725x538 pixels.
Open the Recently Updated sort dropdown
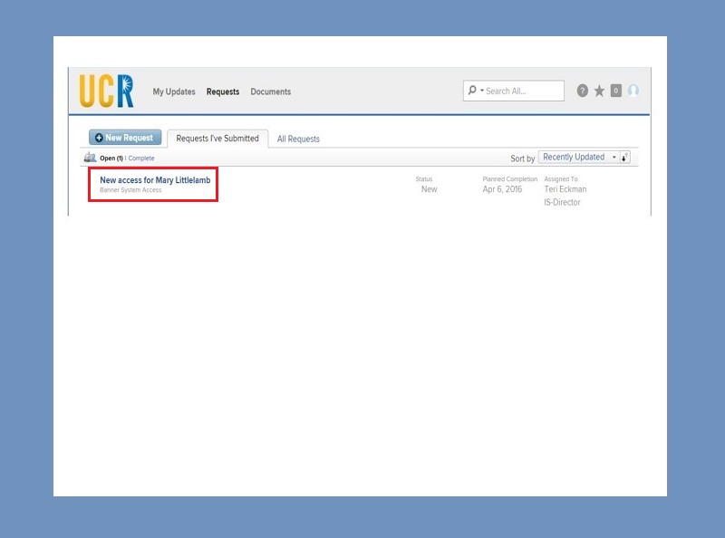tap(578, 157)
